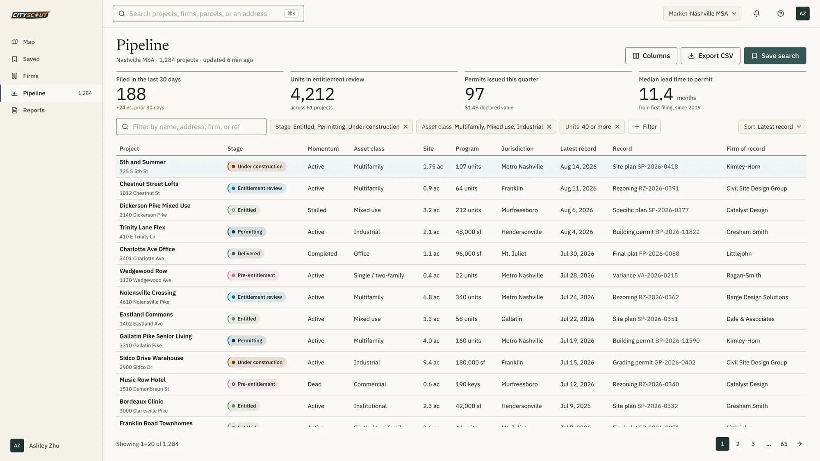Click the Firm of record header

(x=745, y=149)
